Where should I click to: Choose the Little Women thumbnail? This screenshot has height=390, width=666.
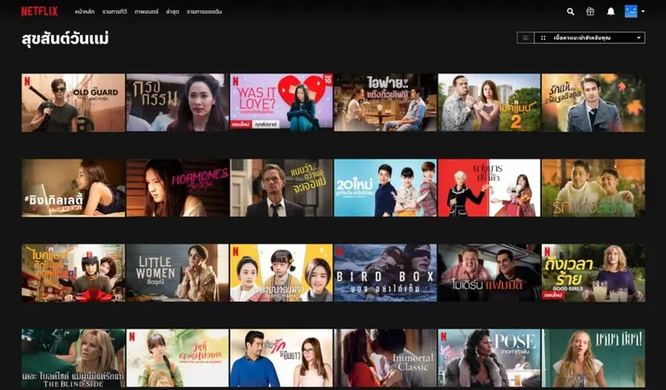177,273
